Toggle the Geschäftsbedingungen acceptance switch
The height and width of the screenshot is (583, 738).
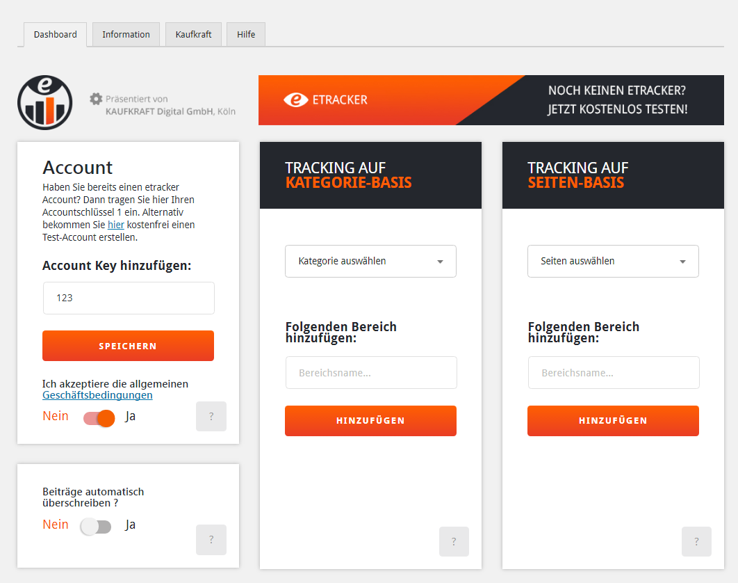pos(99,418)
